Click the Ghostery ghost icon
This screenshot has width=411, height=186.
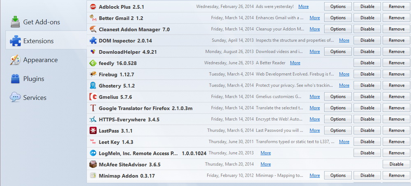(x=93, y=85)
